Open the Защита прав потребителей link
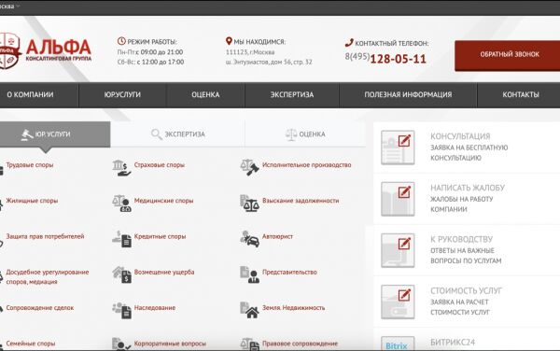 (x=45, y=236)
